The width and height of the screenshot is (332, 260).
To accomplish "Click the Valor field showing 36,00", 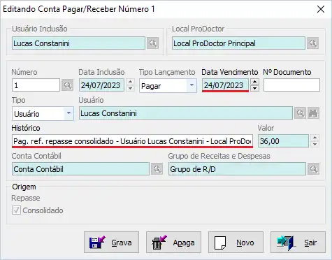I will coord(283,141).
